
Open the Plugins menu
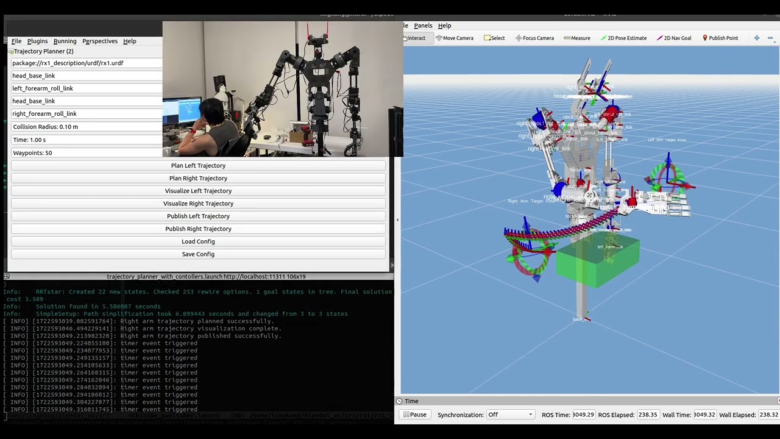click(37, 41)
